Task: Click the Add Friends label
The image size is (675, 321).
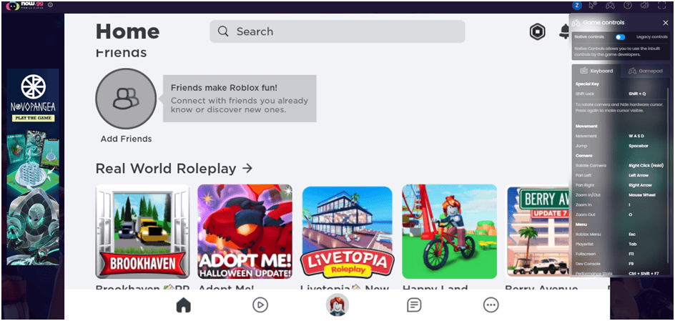Action: [x=126, y=139]
